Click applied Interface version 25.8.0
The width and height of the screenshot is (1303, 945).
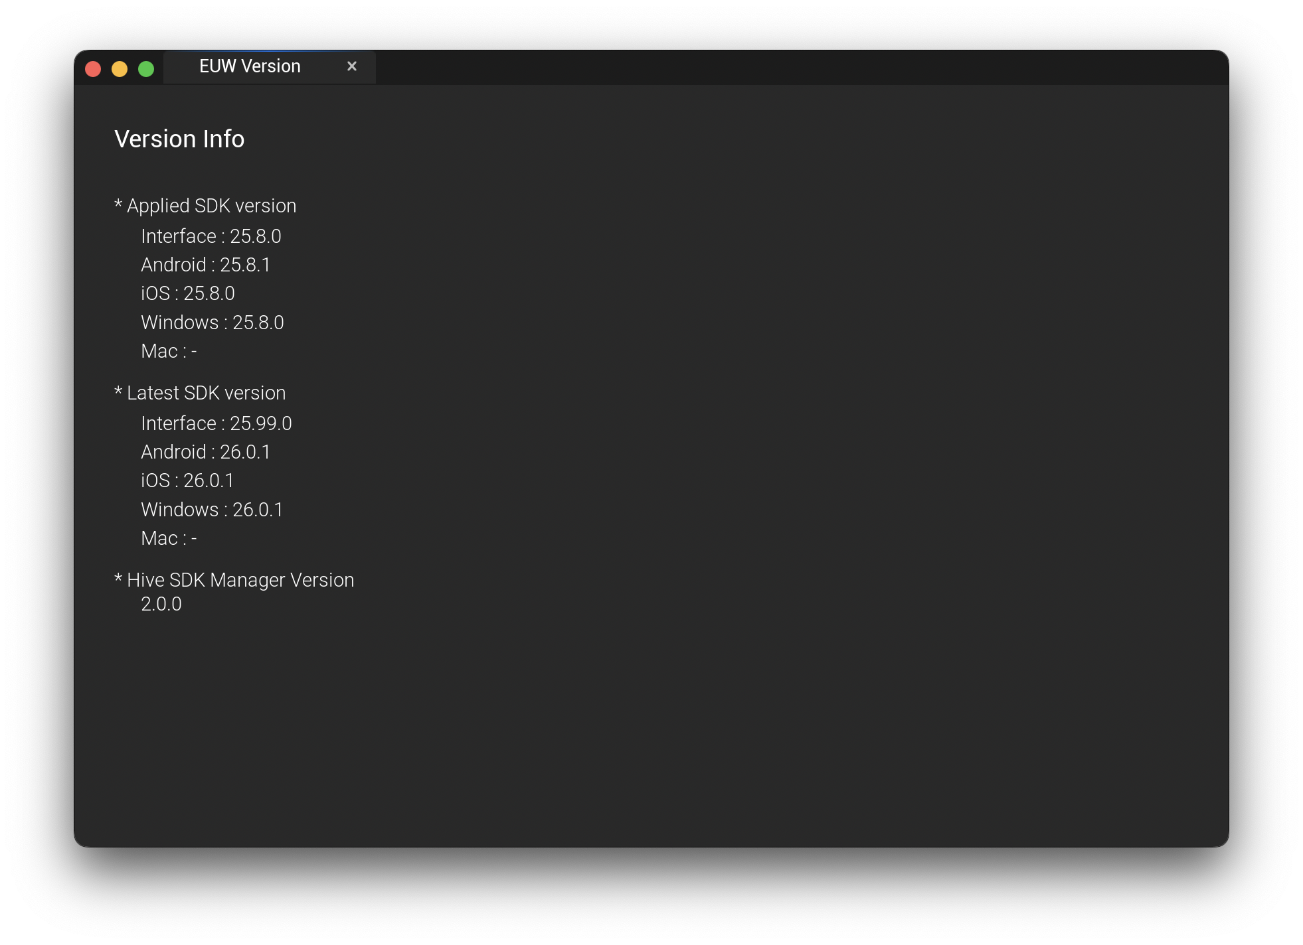click(x=211, y=236)
